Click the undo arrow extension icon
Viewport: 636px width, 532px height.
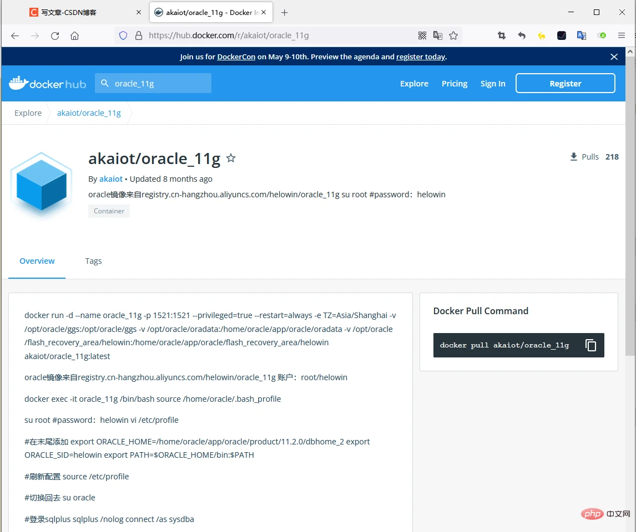[x=522, y=35]
